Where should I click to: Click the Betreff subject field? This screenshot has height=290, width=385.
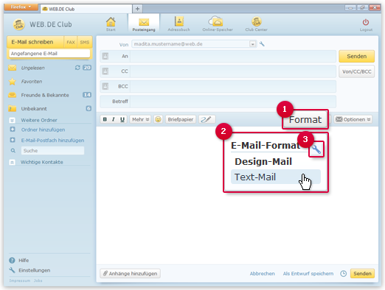(233, 101)
